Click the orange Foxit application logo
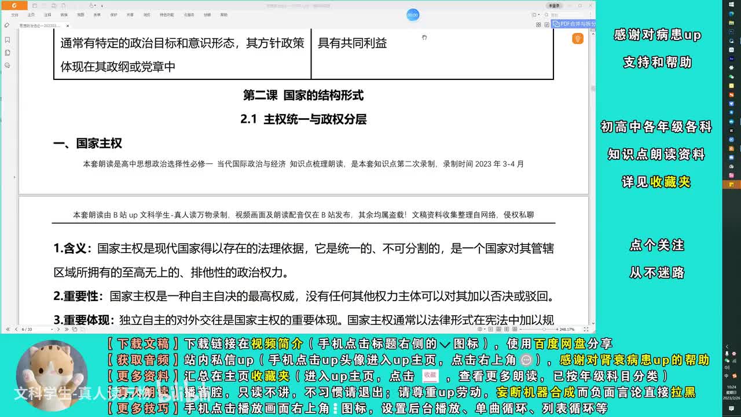The width and height of the screenshot is (741, 417). click(x=14, y=5)
